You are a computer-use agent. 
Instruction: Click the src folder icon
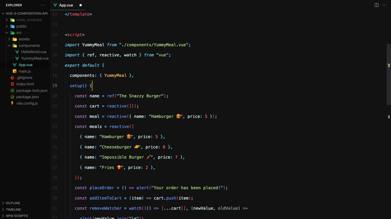pyautogui.click(x=13, y=33)
